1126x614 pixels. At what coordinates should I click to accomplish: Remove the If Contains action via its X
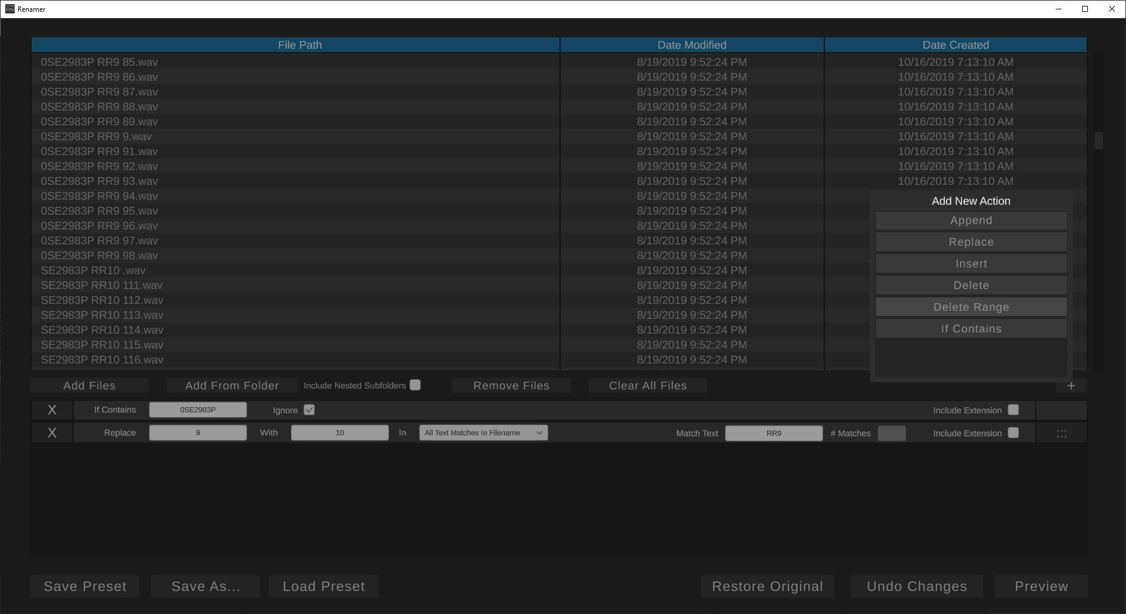[52, 409]
